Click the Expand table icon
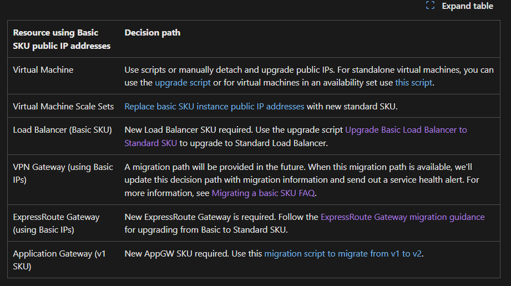 (430, 5)
